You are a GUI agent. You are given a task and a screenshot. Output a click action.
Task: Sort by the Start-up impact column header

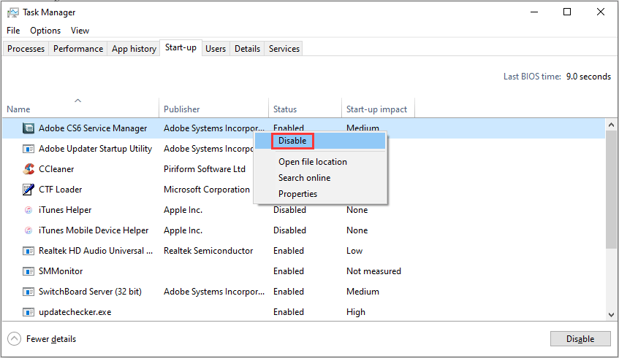coord(378,108)
